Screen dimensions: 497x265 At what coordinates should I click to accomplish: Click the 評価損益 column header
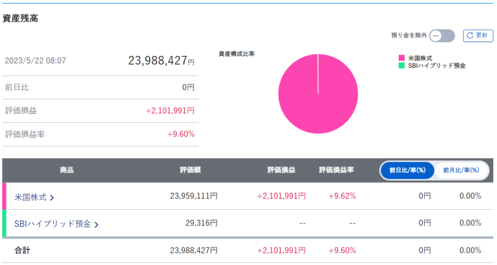point(281,170)
